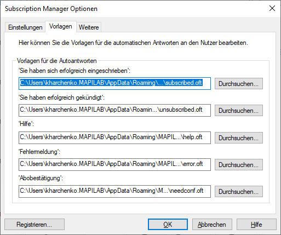The width and height of the screenshot is (281, 235).
Task: Click the subscribed.oft template path field
Action: [x=114, y=83]
